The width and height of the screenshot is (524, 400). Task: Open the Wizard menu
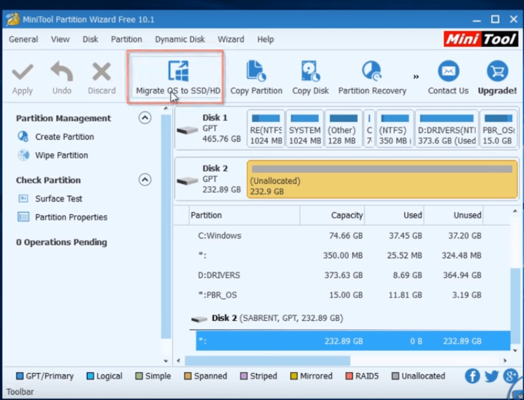[x=231, y=40]
